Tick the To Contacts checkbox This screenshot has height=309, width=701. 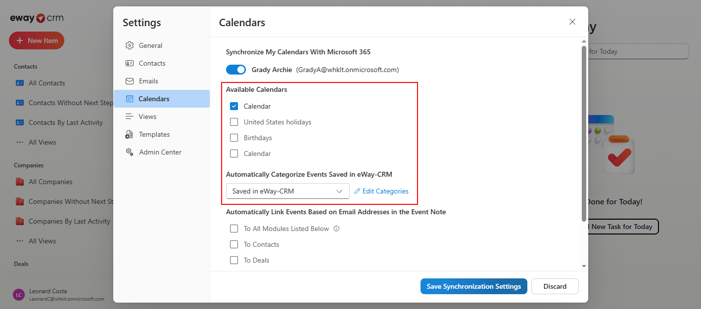(x=234, y=244)
